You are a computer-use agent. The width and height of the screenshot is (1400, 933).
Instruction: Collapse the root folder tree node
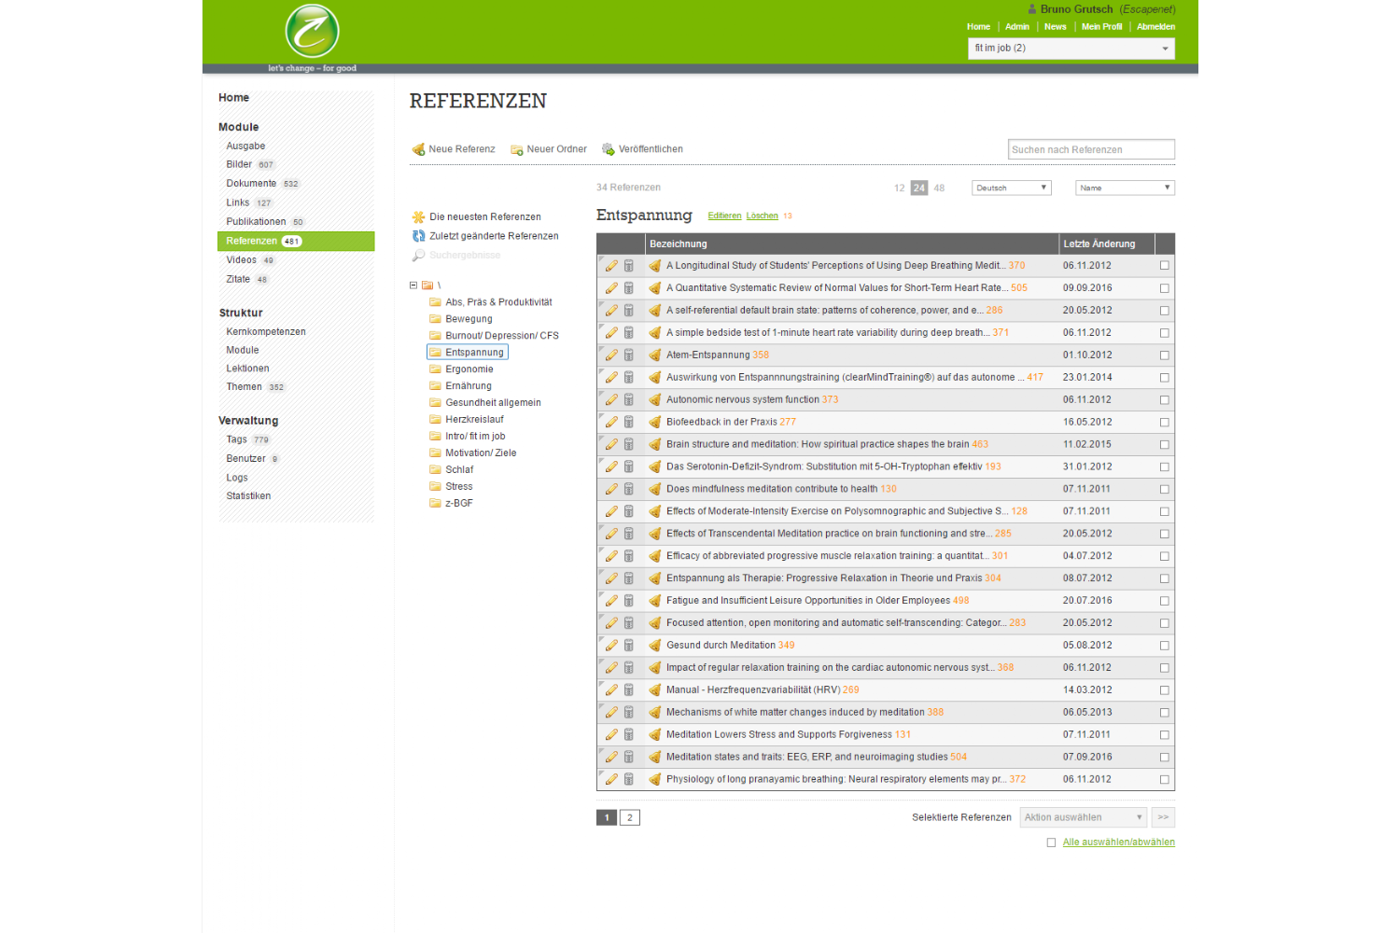(413, 285)
